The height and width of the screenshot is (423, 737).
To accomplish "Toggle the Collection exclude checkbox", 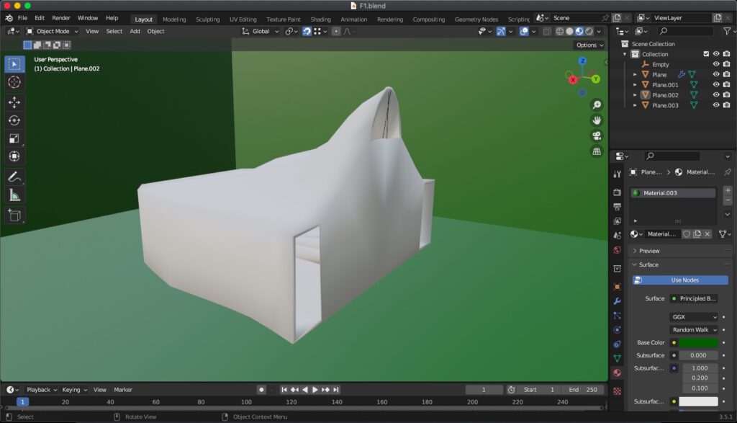I will tap(706, 54).
